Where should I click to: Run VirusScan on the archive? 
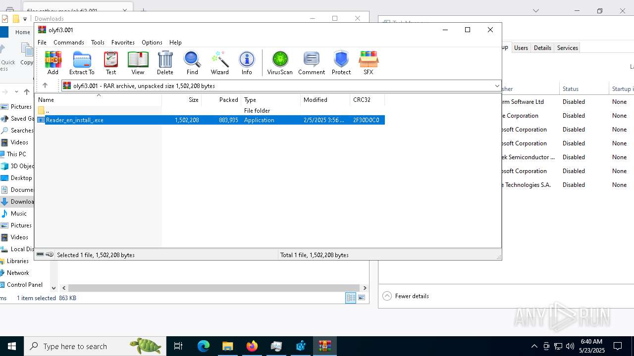point(280,63)
